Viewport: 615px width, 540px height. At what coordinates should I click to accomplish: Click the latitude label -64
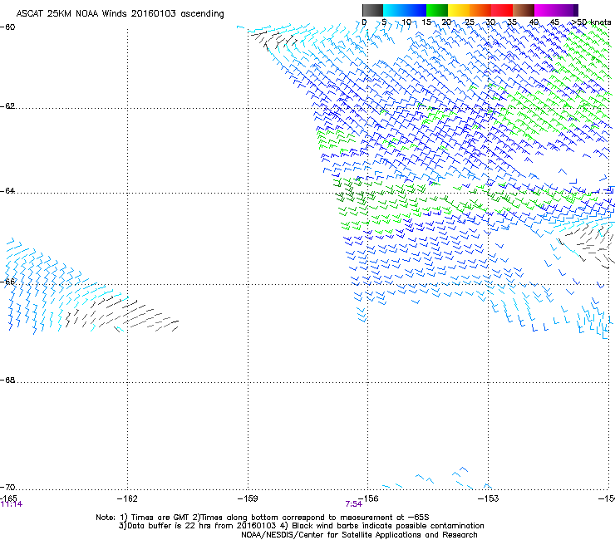(7, 191)
